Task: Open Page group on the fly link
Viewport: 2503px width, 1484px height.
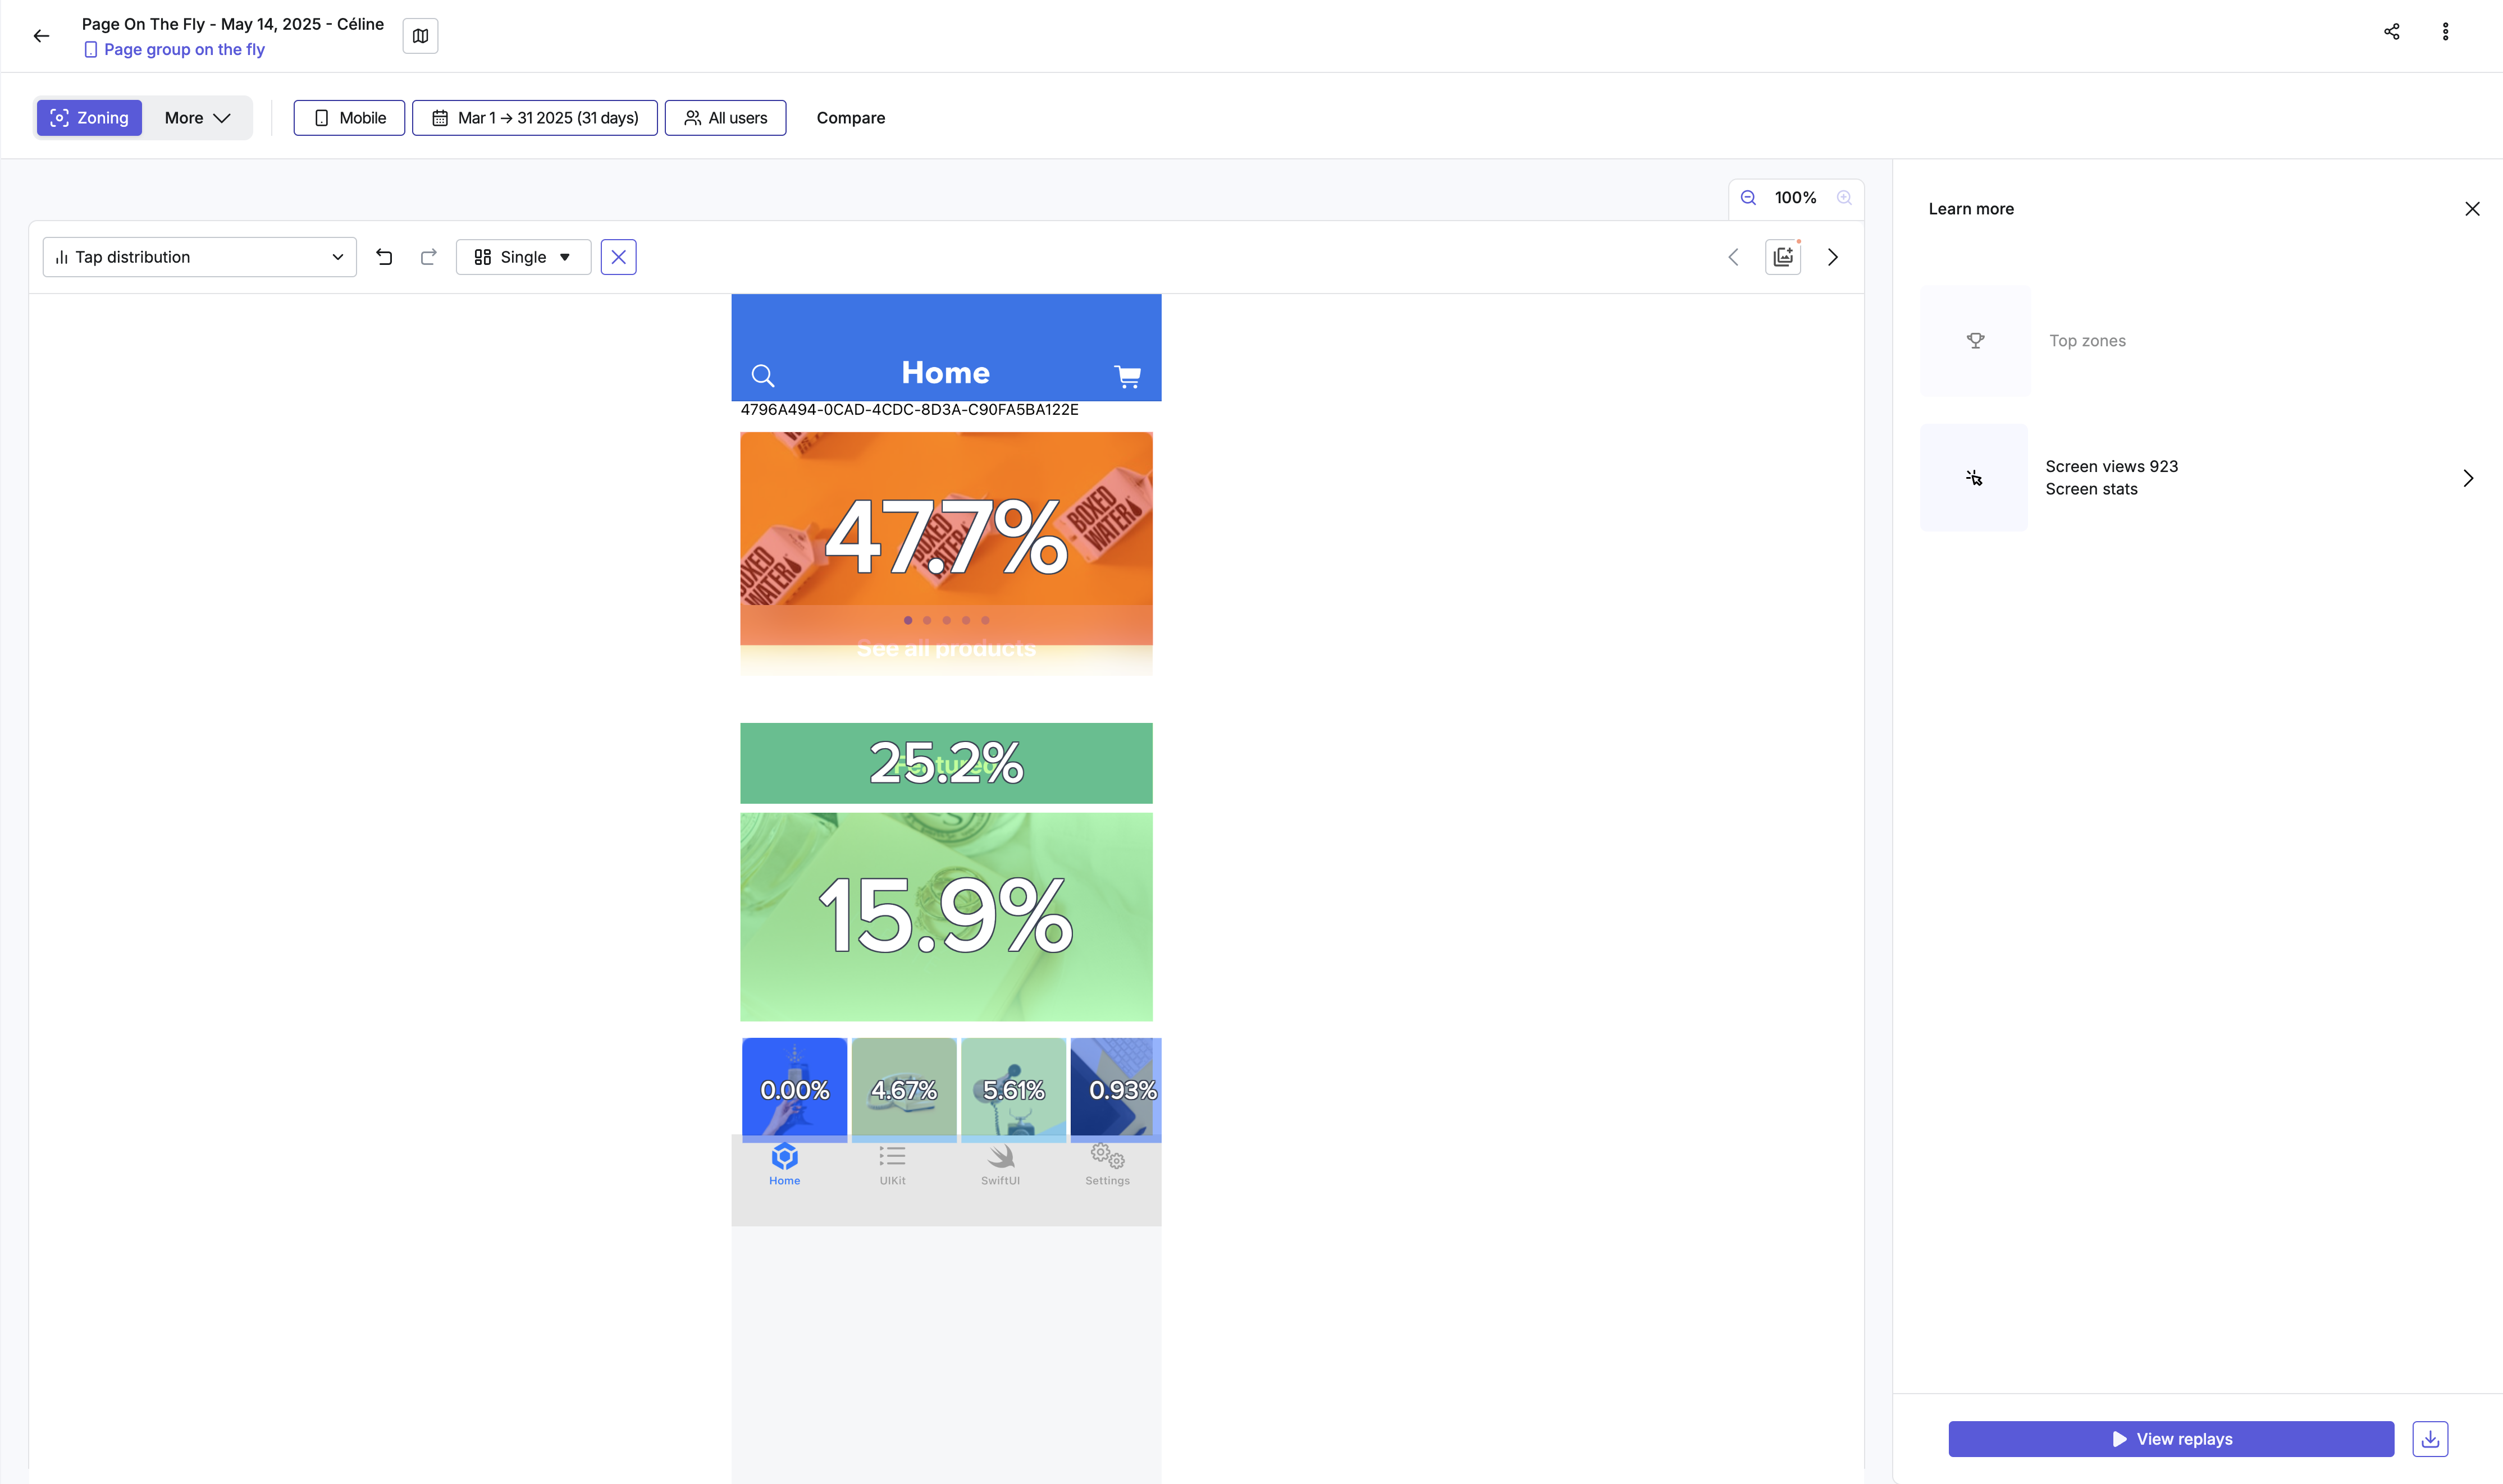Action: [x=174, y=49]
